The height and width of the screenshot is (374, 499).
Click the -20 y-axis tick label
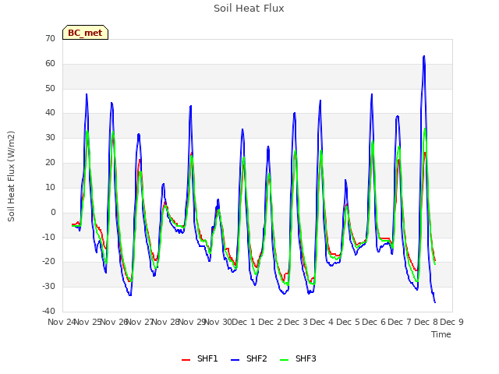point(48,262)
